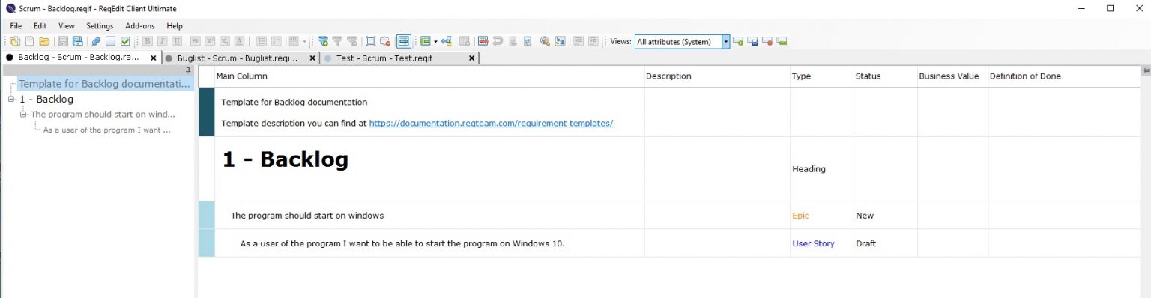Viewport: 1151px width, 298px height.
Task: Close the Buglist - Scrum tab
Action: 312,58
